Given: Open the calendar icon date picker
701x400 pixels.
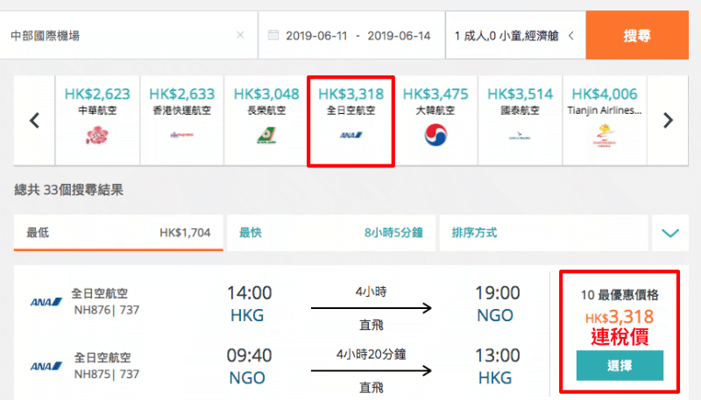Looking at the screenshot, I should (x=273, y=35).
